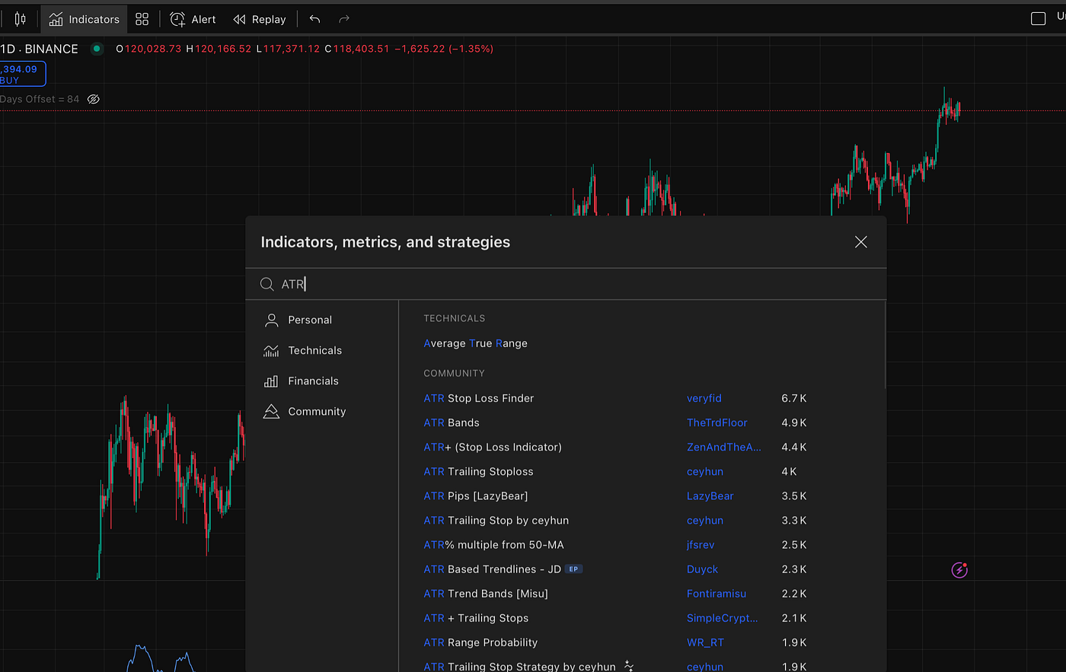Open the Community category

317,411
